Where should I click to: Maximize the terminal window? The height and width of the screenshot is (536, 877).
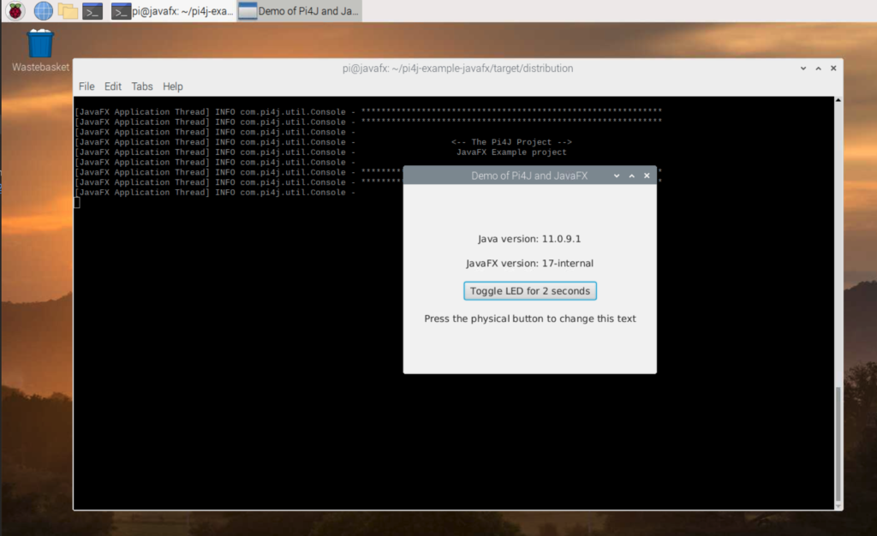click(818, 68)
